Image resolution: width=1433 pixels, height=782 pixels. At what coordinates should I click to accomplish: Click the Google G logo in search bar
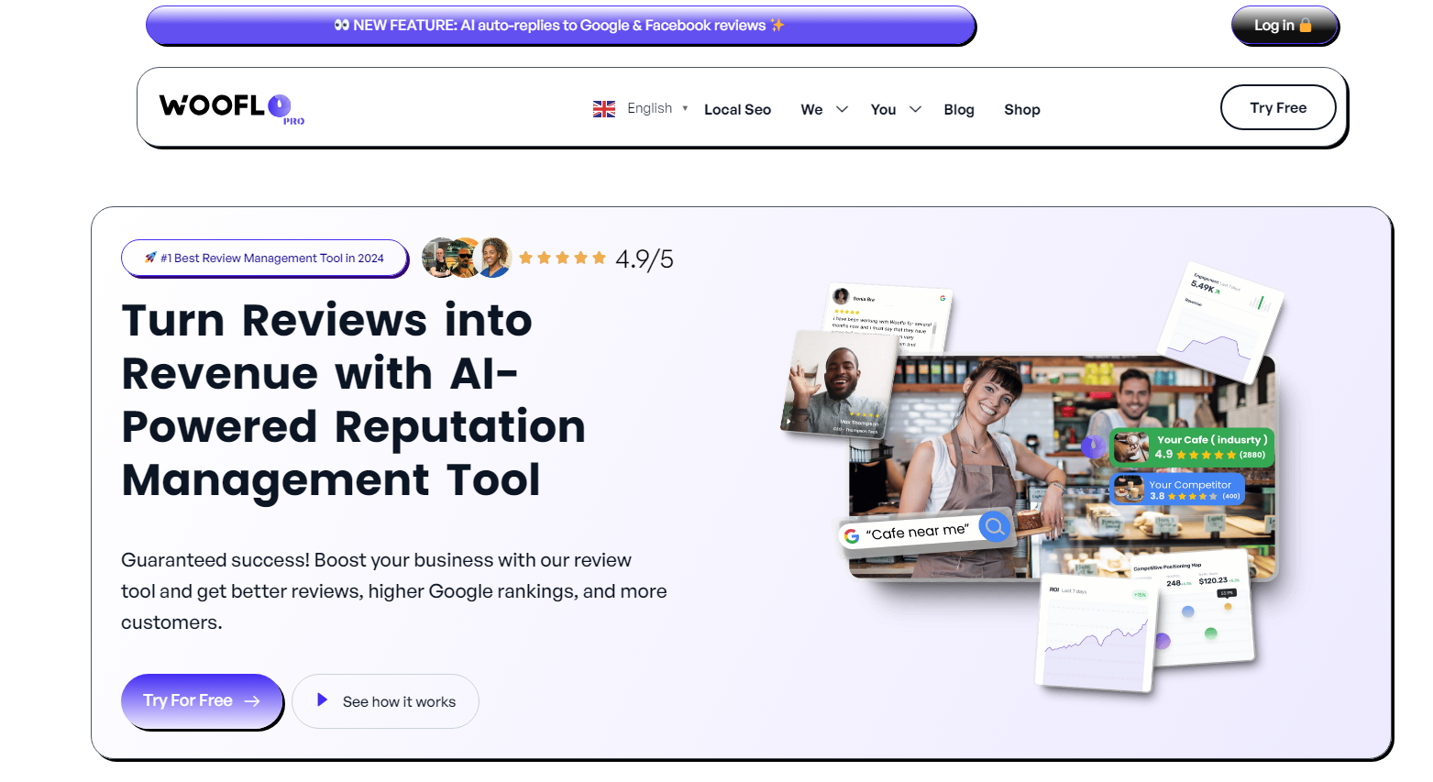click(852, 535)
